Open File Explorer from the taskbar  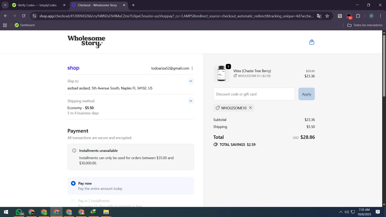106,212
